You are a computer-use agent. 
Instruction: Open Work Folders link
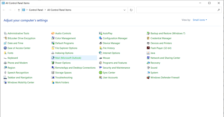click(x=62, y=82)
